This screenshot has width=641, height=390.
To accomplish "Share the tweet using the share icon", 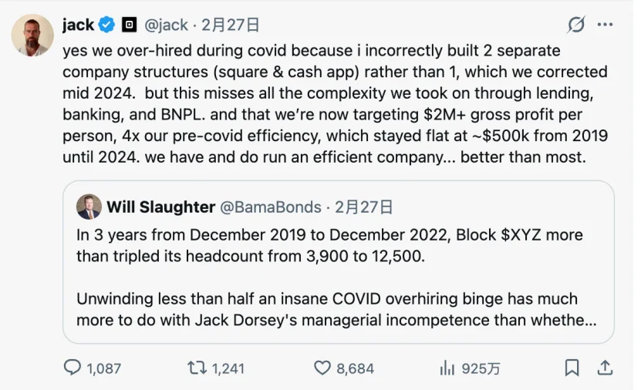I will pyautogui.click(x=606, y=368).
